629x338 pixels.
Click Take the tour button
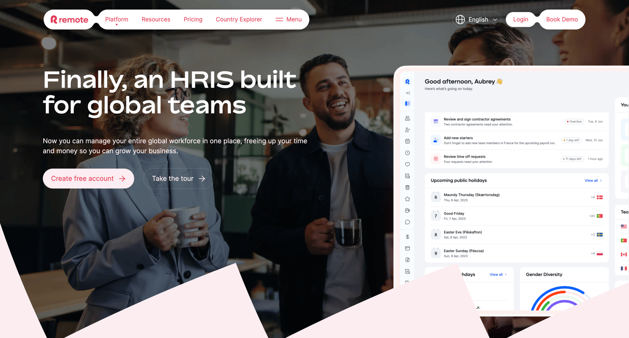click(178, 179)
